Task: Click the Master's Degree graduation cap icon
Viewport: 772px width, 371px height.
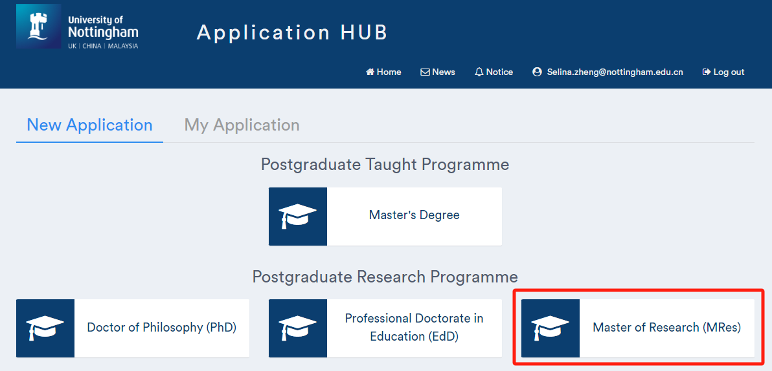Action: point(298,217)
